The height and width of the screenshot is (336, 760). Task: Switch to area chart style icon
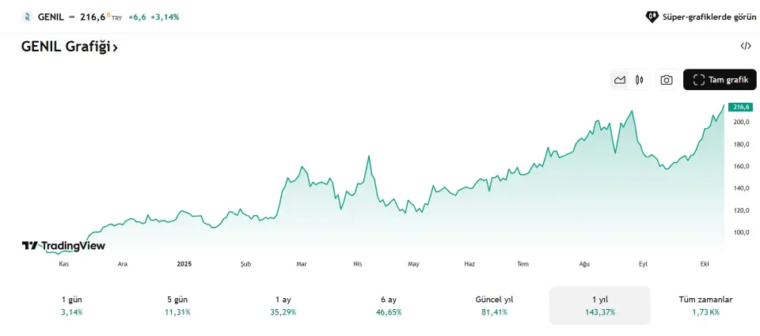click(x=620, y=80)
